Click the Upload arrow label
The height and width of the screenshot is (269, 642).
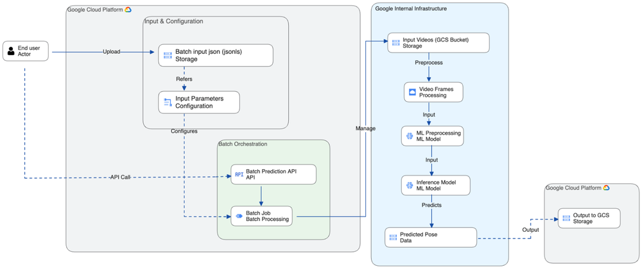(x=111, y=51)
